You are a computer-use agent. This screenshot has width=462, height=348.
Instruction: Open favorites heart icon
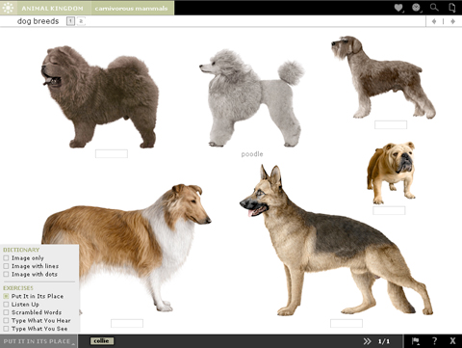pos(398,8)
